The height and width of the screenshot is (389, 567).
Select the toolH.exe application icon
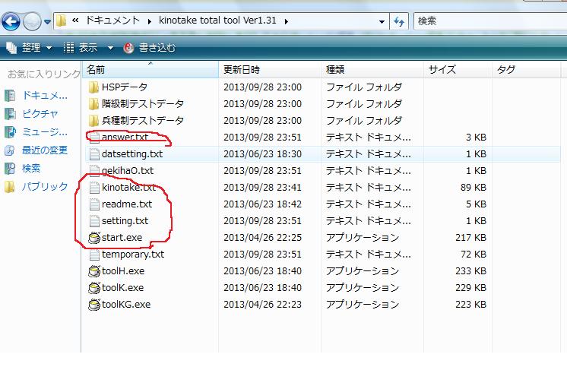[94, 271]
